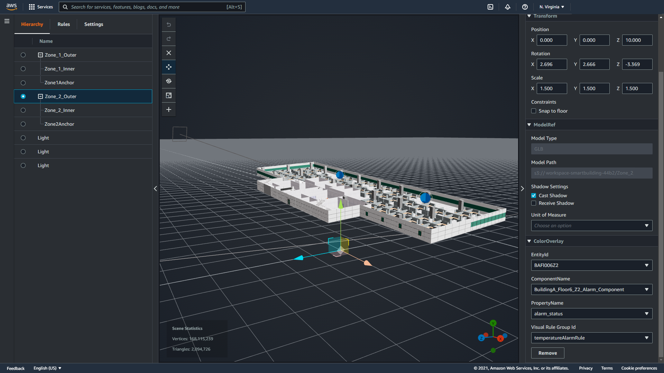Open the Unit of Measure dropdown
This screenshot has height=373, width=664.
tap(591, 226)
